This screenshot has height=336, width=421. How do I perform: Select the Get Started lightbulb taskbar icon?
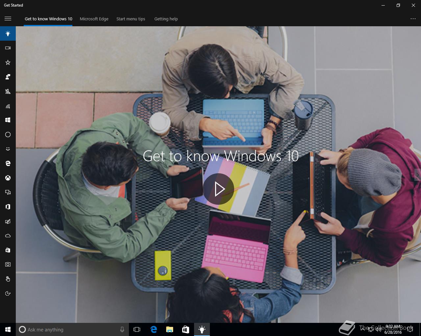[202, 329]
